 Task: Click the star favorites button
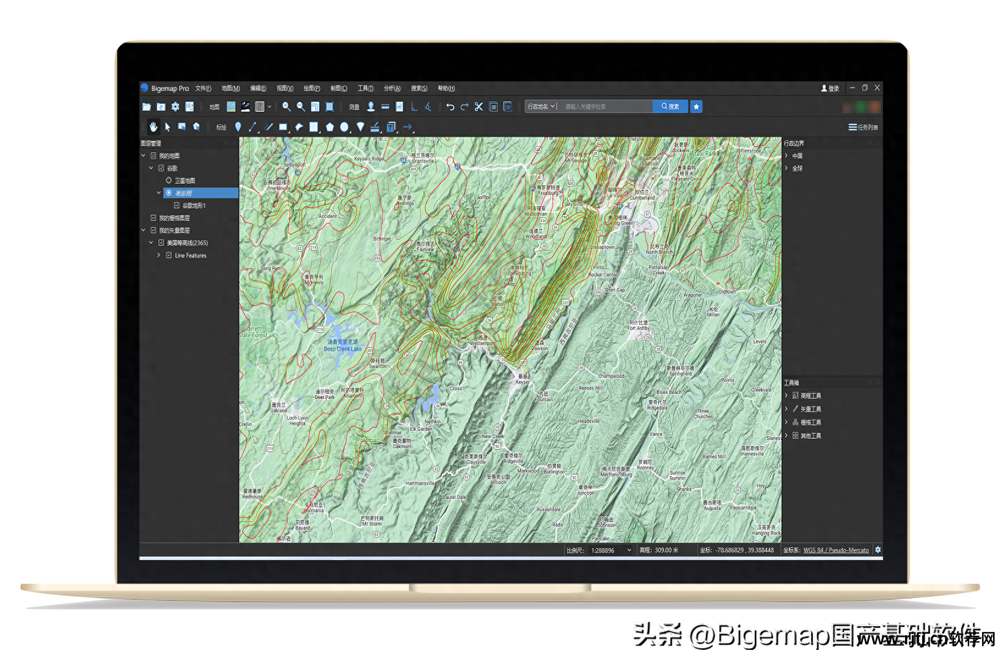(x=696, y=107)
